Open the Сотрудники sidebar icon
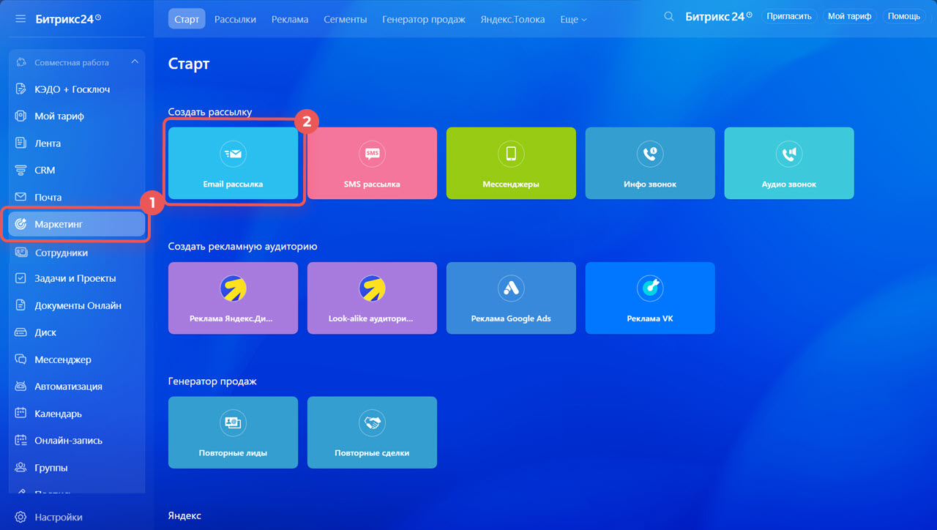Viewport: 937px width, 530px height. [x=20, y=253]
